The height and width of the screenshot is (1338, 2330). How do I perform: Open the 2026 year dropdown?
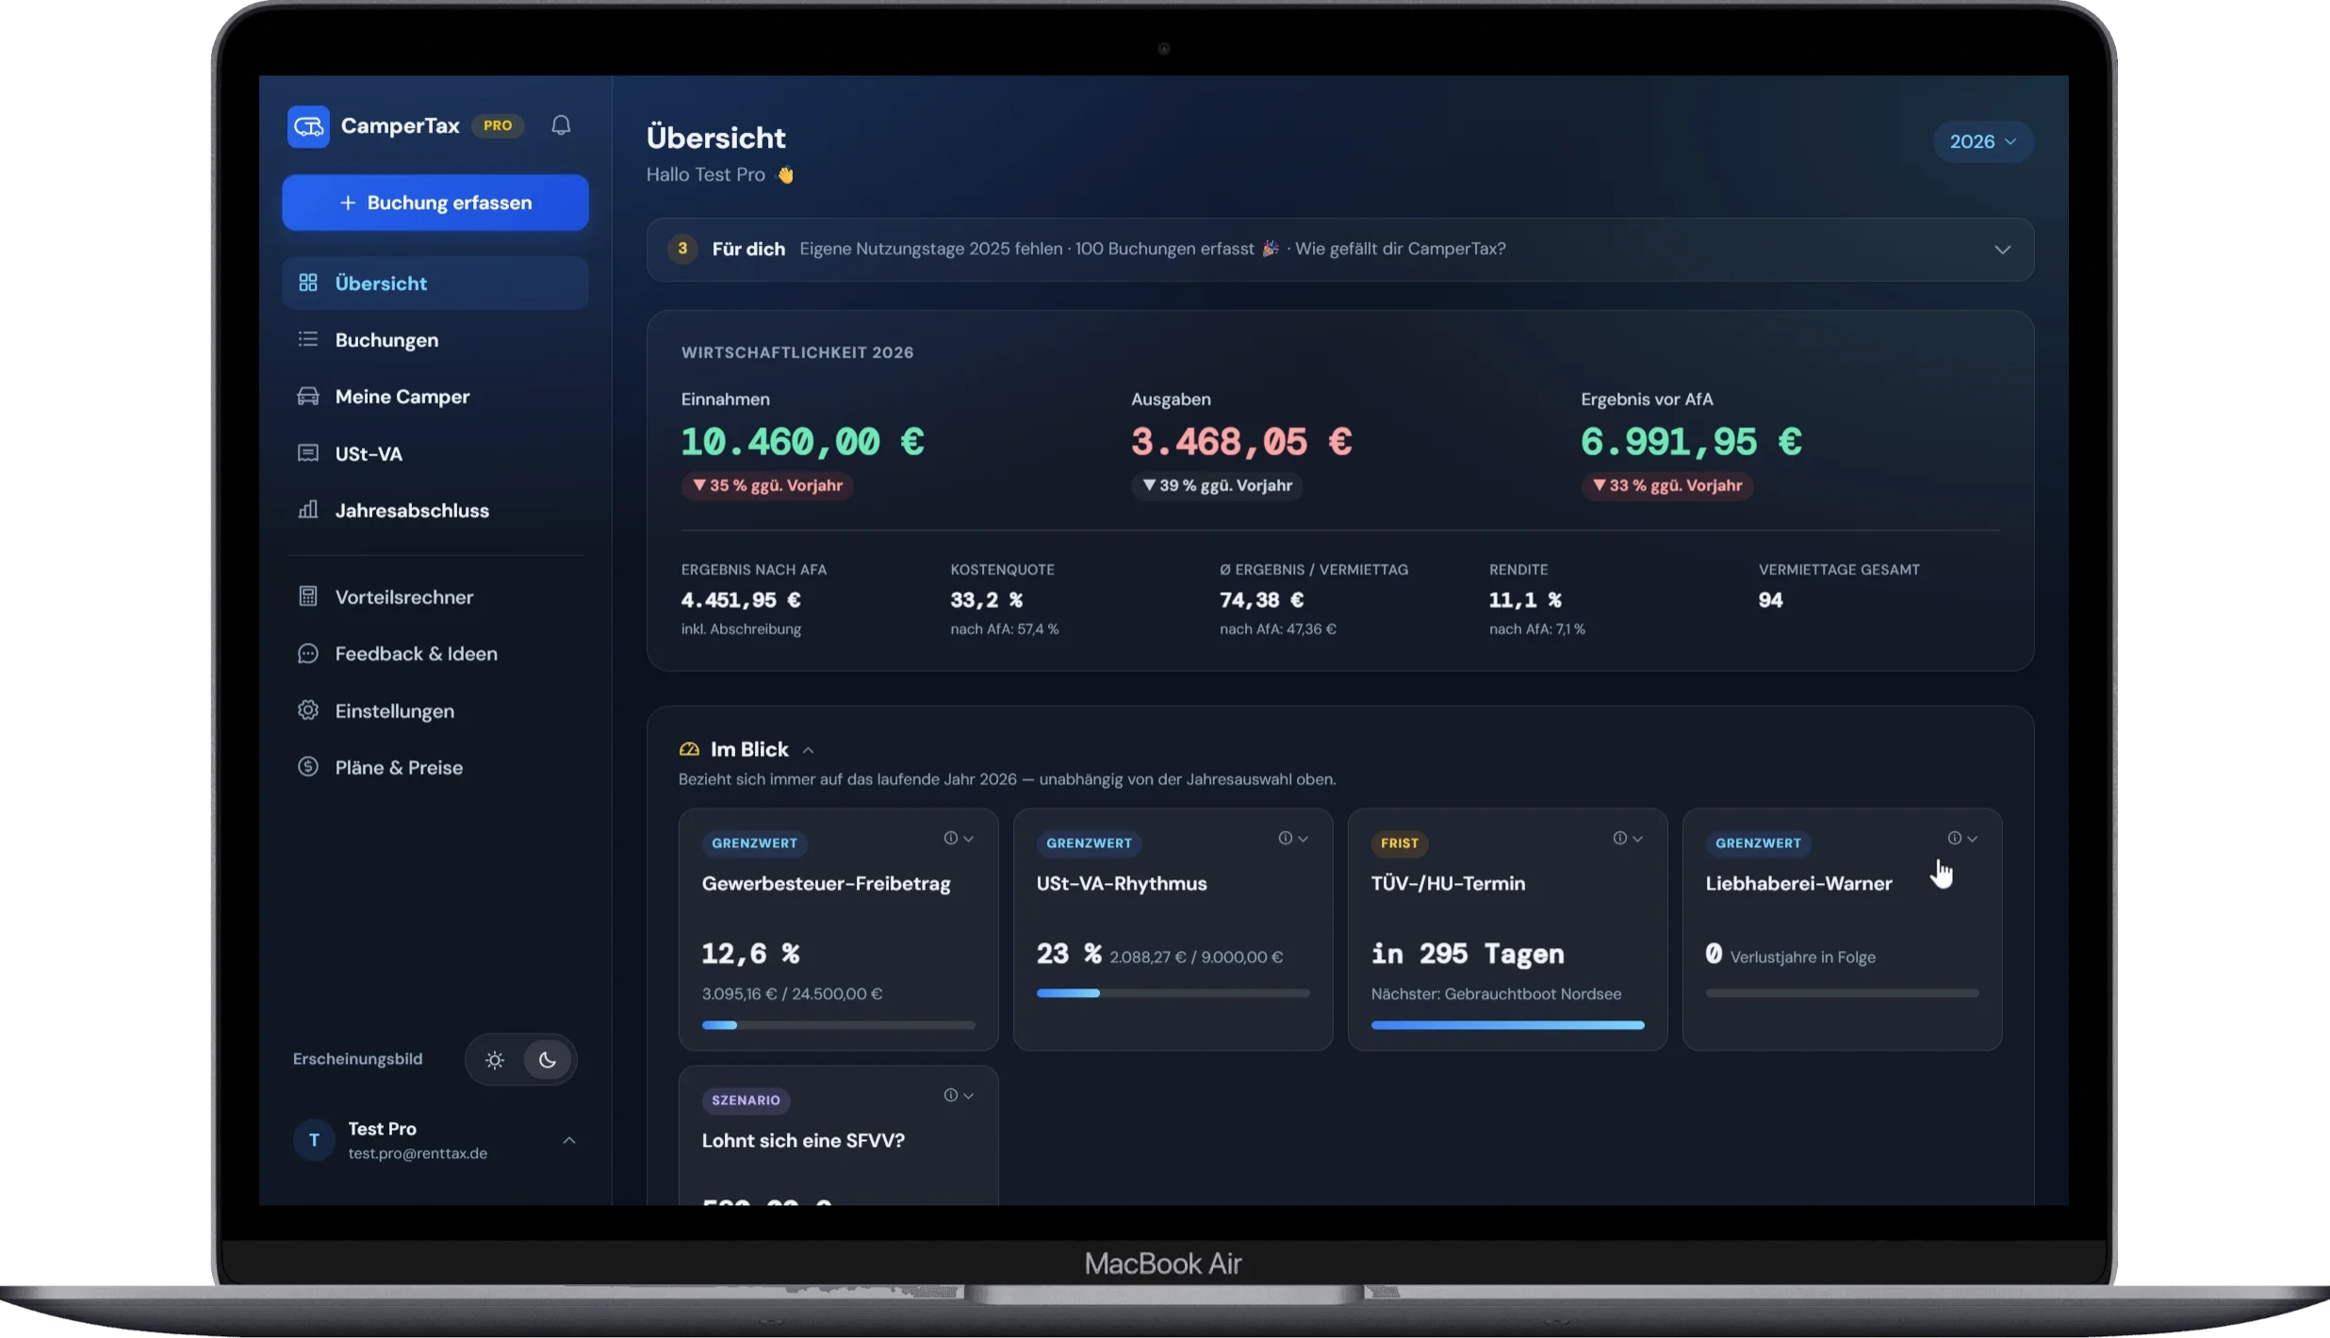[1983, 141]
